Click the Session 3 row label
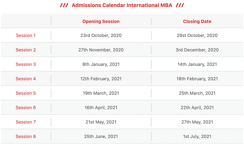 click(x=26, y=64)
